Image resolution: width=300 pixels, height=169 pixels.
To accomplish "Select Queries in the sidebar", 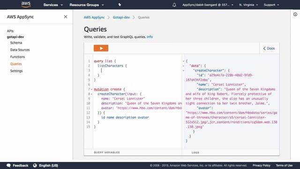I will pyautogui.click(x=16, y=64).
